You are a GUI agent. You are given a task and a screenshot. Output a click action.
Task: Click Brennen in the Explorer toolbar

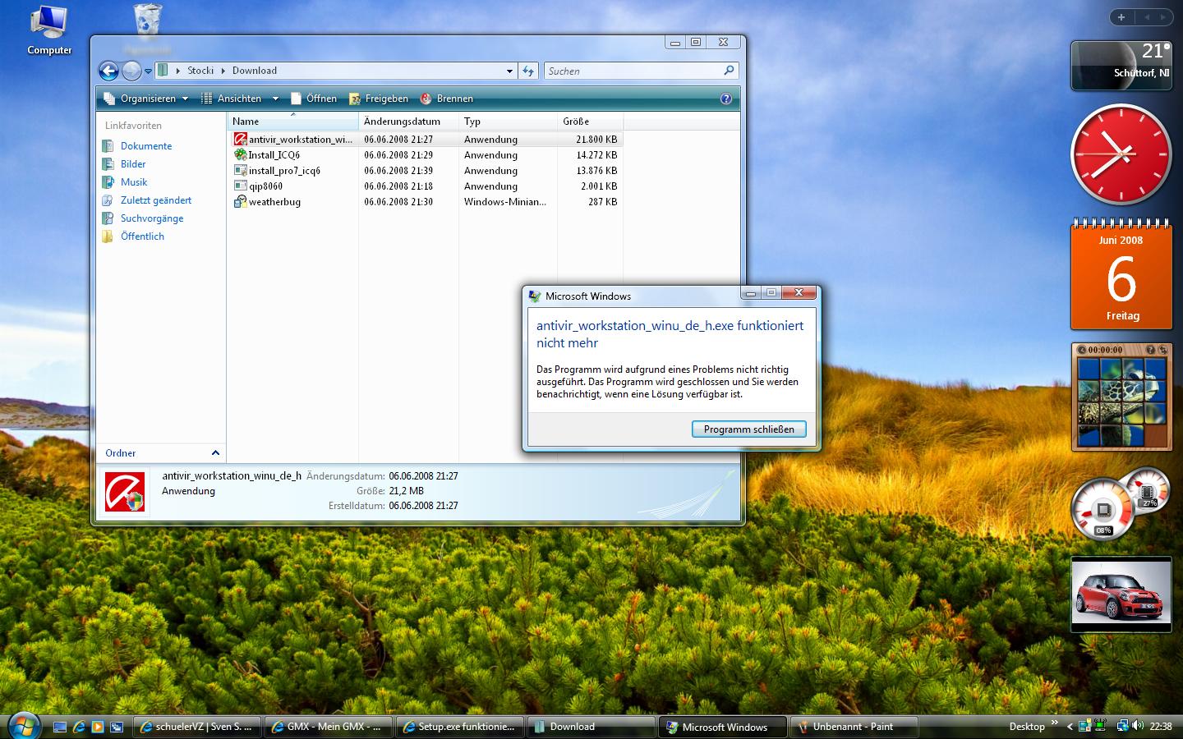447,99
